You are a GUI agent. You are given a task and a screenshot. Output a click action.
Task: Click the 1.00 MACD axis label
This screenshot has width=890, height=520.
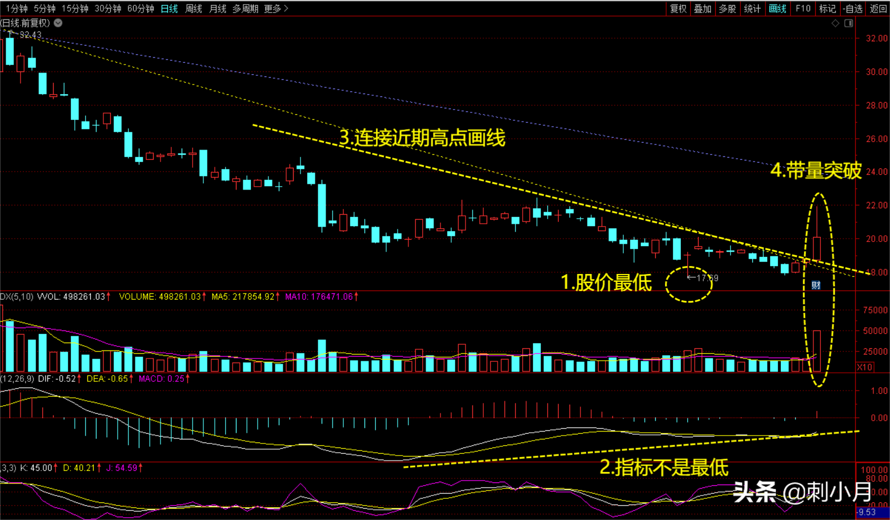click(879, 391)
